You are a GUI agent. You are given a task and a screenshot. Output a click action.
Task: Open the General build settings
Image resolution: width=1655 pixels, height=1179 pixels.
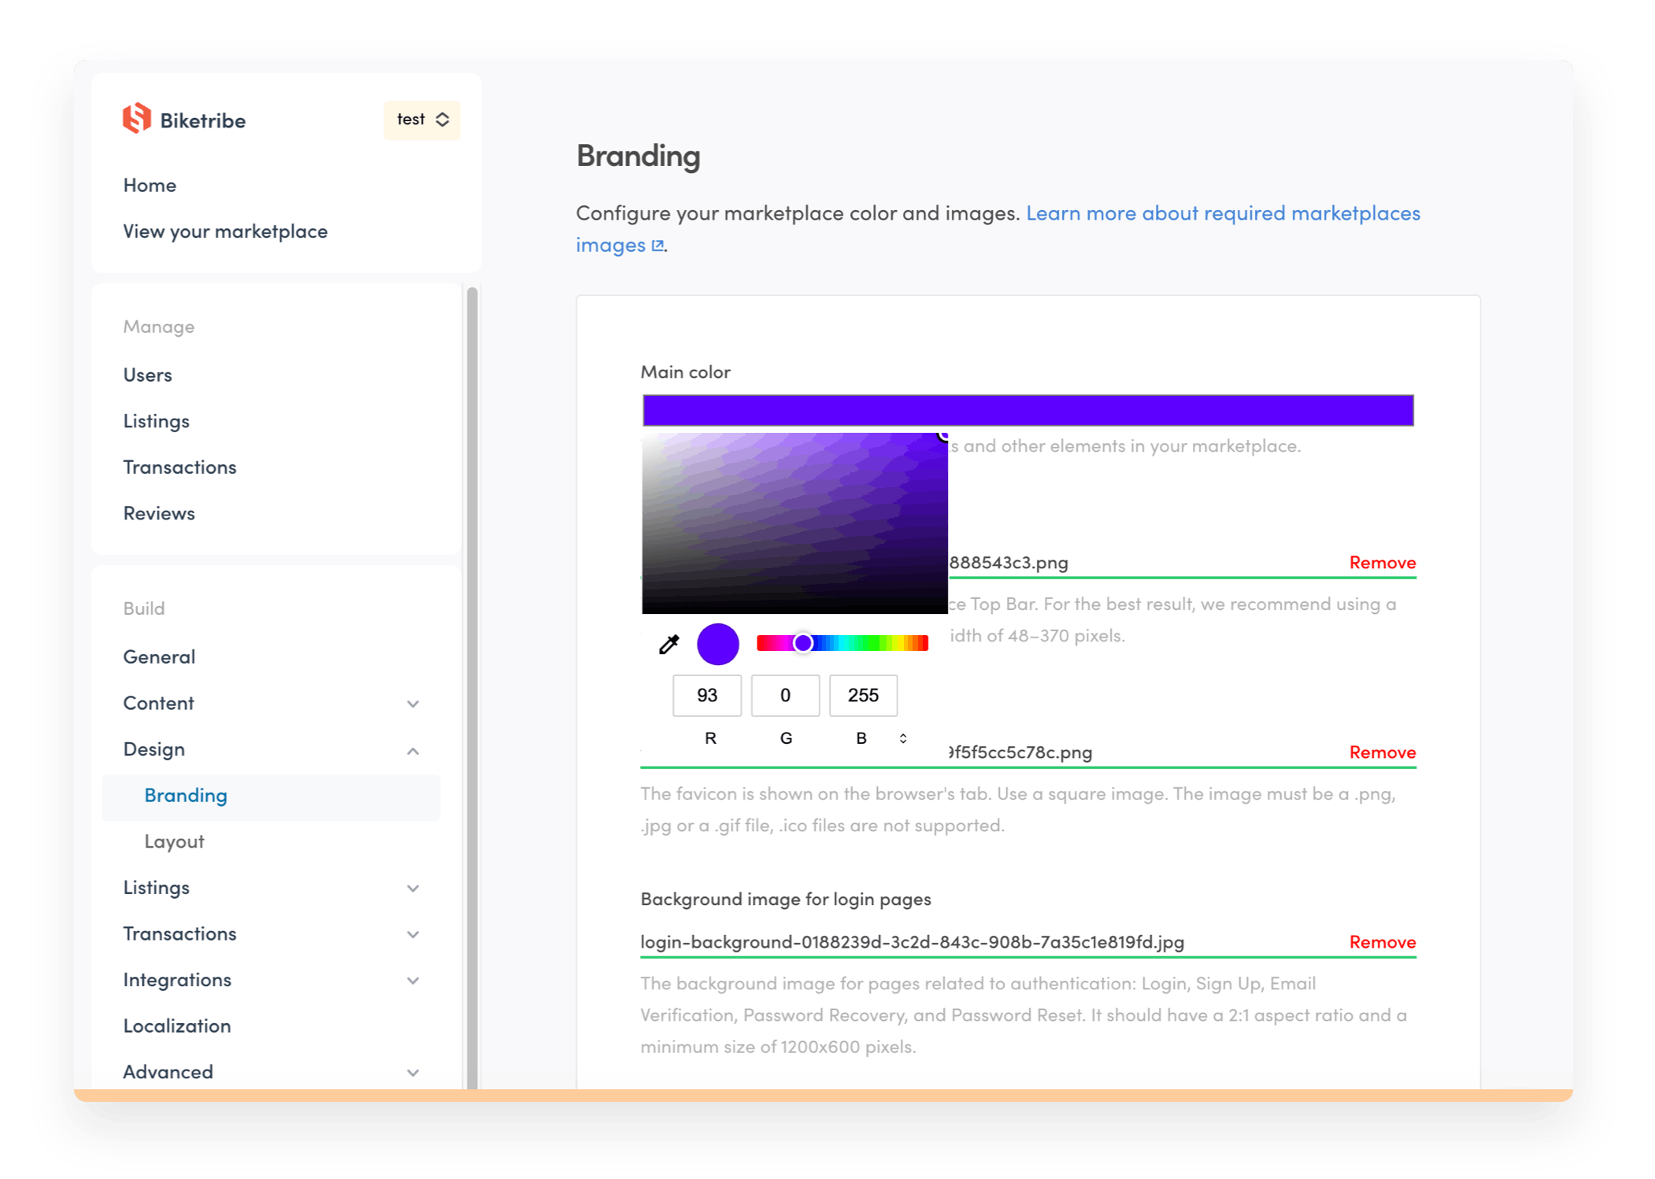tap(159, 656)
